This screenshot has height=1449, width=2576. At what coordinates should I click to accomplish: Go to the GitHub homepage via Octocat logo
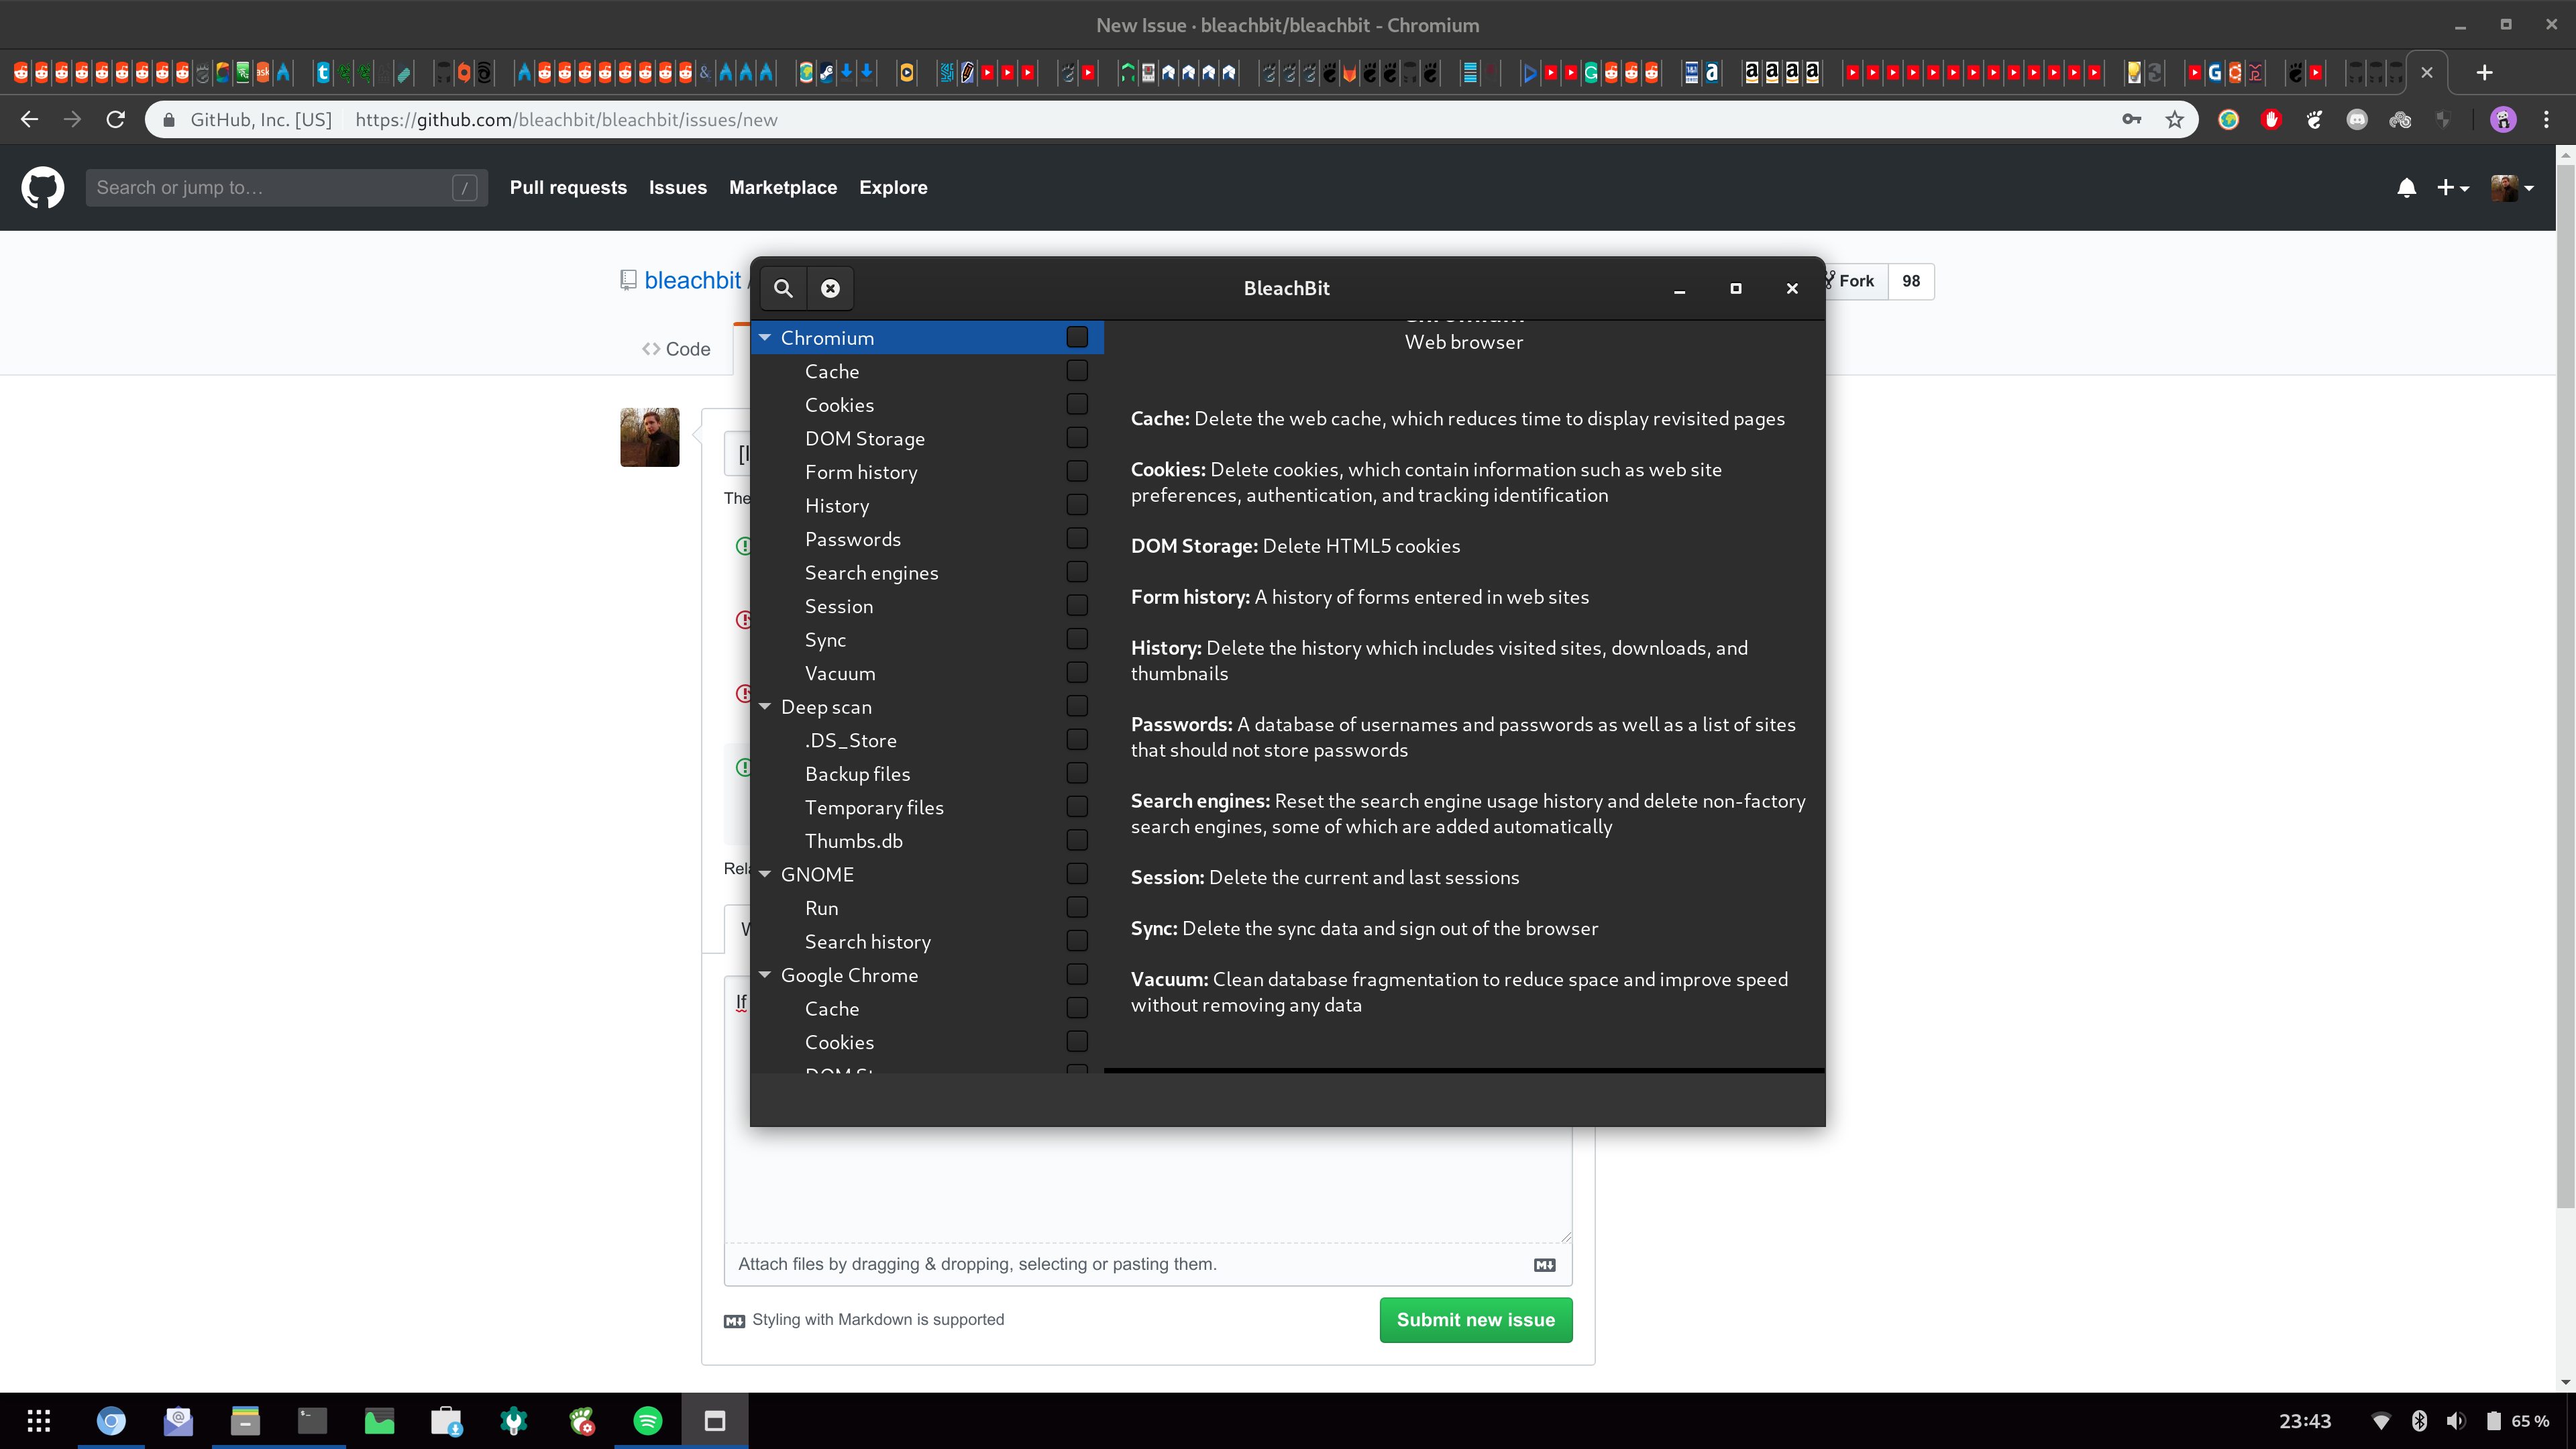point(43,188)
